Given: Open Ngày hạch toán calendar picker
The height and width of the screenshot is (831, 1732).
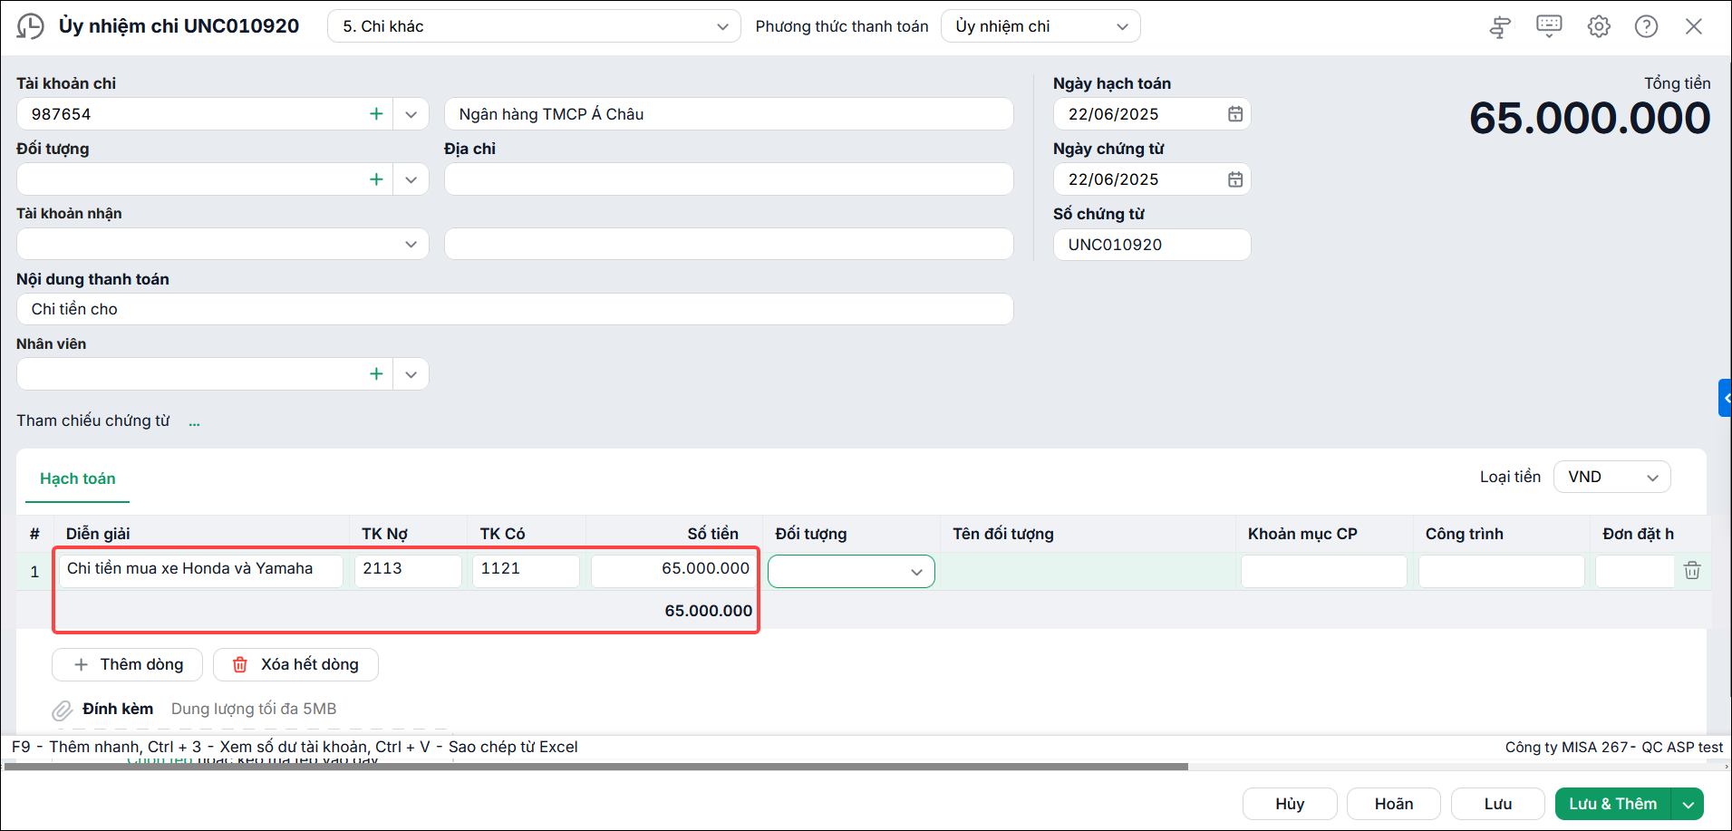Looking at the screenshot, I should click(1234, 114).
